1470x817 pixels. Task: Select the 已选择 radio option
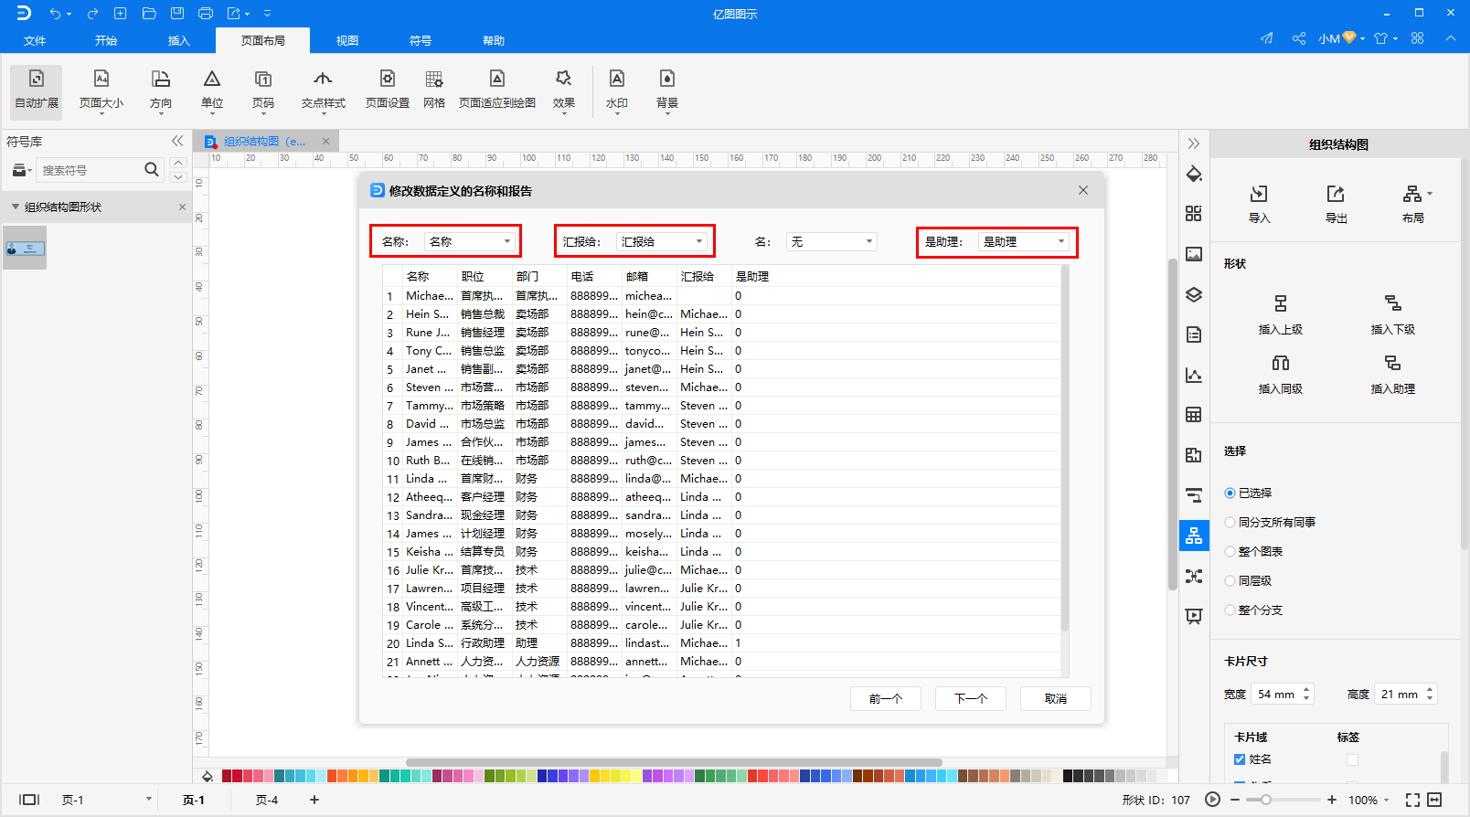pyautogui.click(x=1230, y=493)
